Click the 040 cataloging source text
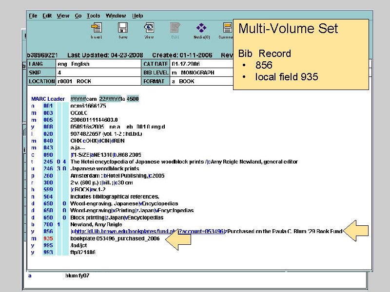Screen dimensions: 390x292 tap(97, 141)
